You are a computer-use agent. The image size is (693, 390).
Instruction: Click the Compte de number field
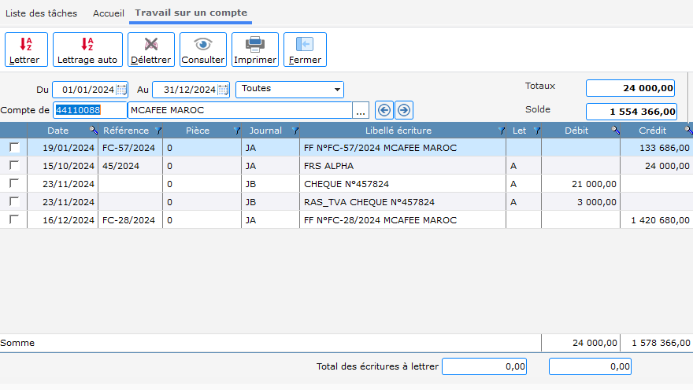[x=89, y=110]
